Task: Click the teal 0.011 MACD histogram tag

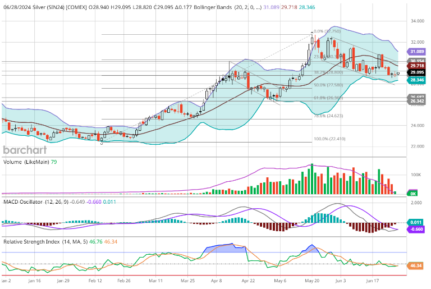Action: [x=416, y=223]
